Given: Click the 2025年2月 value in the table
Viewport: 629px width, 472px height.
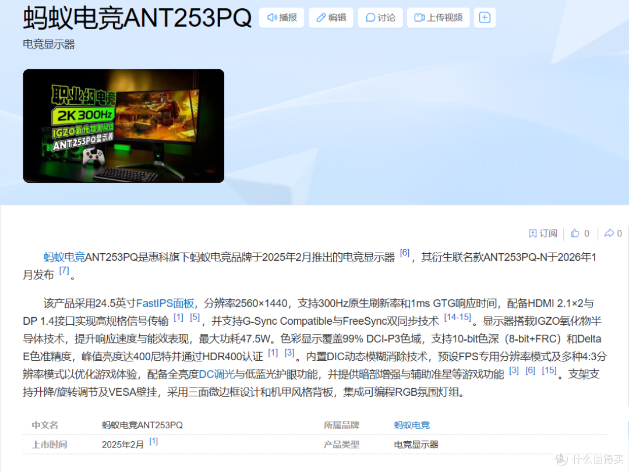Looking at the screenshot, I should point(123,445).
